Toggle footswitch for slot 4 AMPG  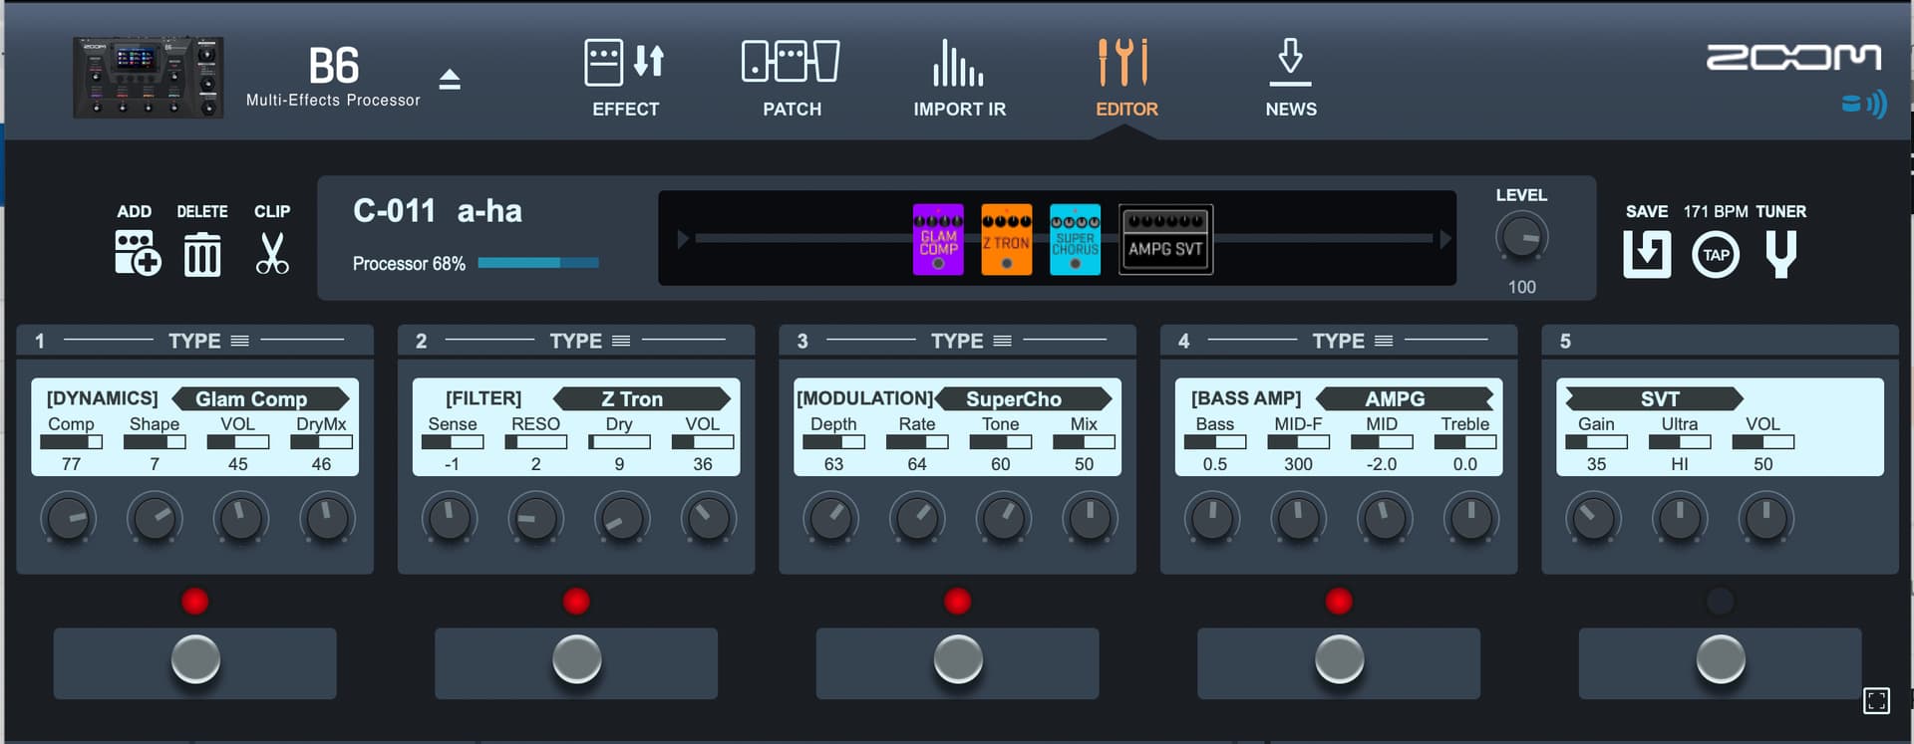pyautogui.click(x=1339, y=659)
